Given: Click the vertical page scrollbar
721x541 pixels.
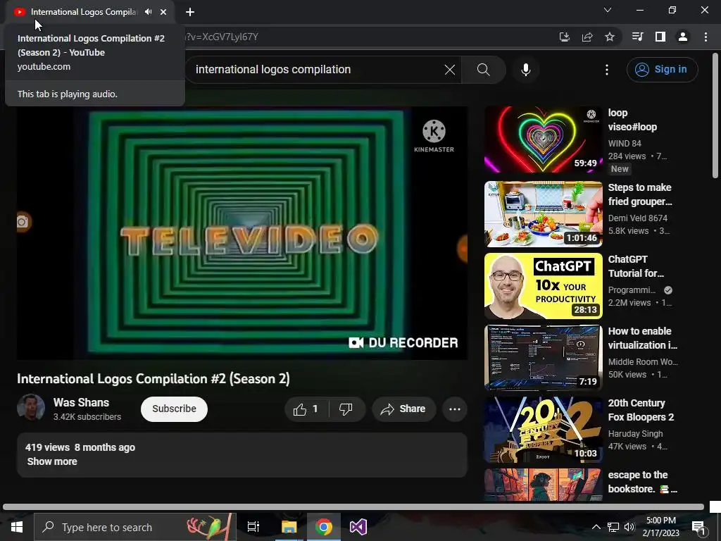Looking at the screenshot, I should click(x=715, y=116).
